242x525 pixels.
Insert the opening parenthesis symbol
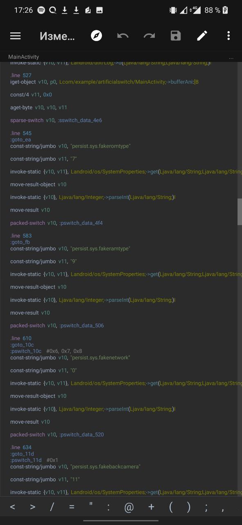[x=171, y=508]
